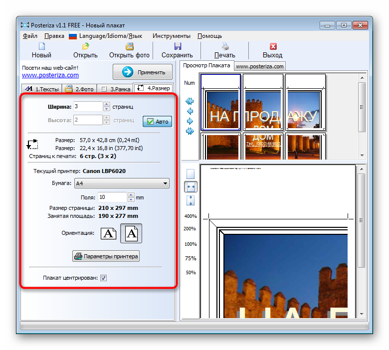
Task: Open a photo with Открыть фото
Action: [129, 50]
